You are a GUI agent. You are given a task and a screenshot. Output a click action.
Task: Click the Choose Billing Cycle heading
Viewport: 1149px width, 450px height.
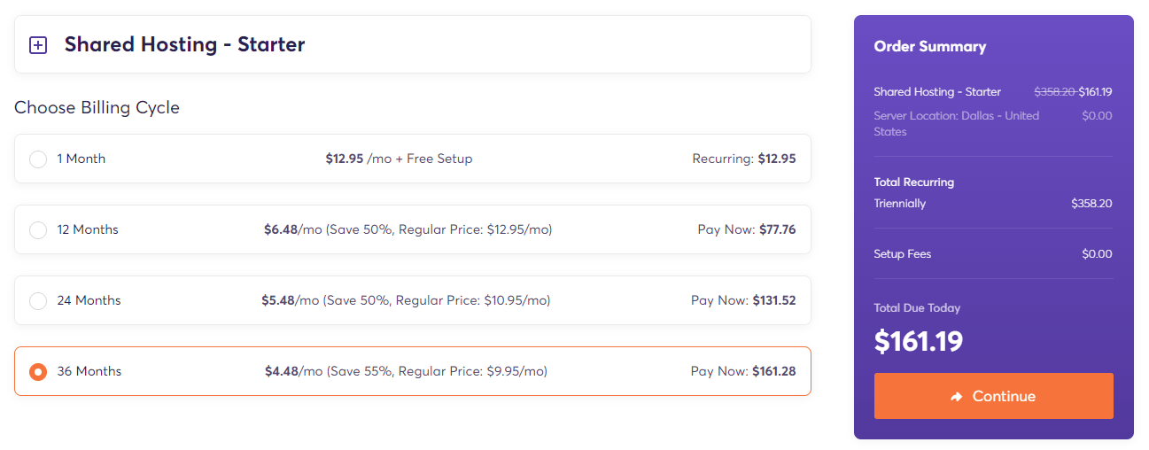click(x=97, y=108)
